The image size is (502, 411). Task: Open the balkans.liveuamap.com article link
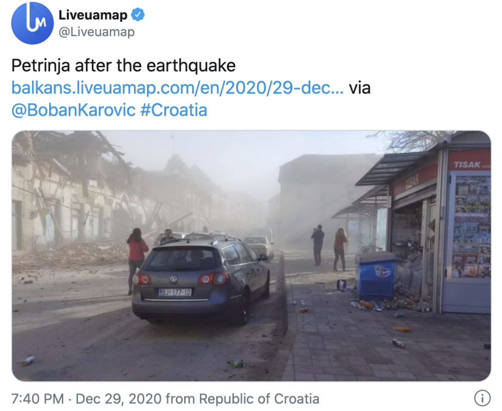point(177,88)
